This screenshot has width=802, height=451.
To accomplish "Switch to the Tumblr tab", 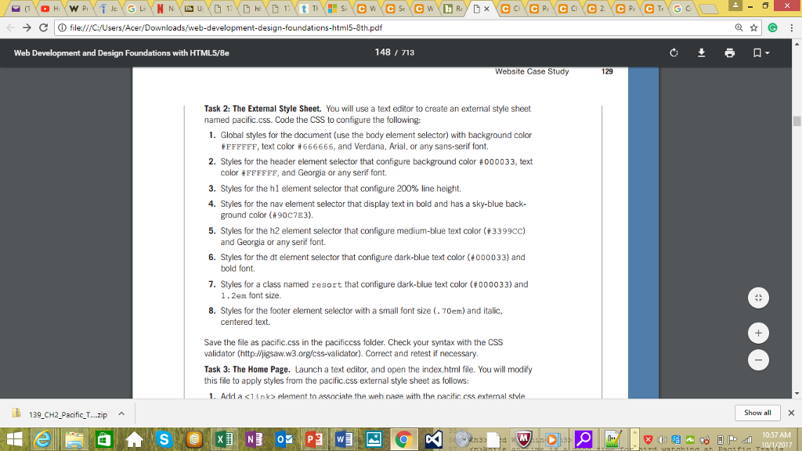I will [x=309, y=9].
